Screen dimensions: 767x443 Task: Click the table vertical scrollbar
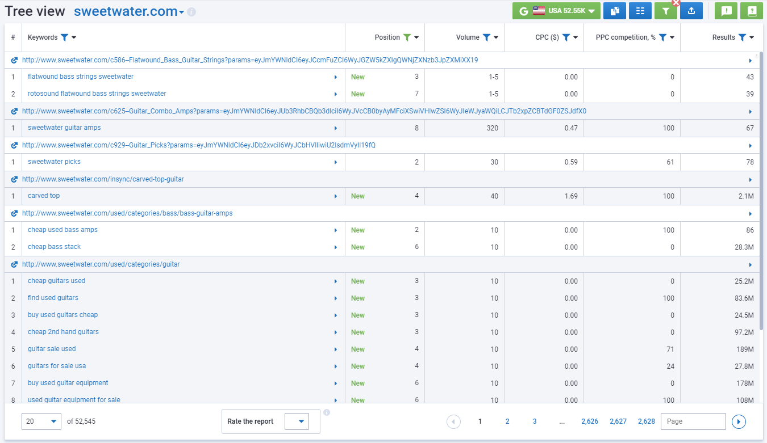760,191
